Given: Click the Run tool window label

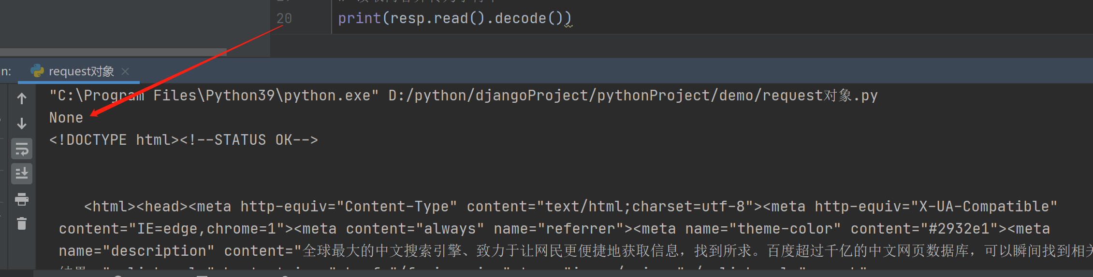Looking at the screenshot, I should click(x=5, y=71).
